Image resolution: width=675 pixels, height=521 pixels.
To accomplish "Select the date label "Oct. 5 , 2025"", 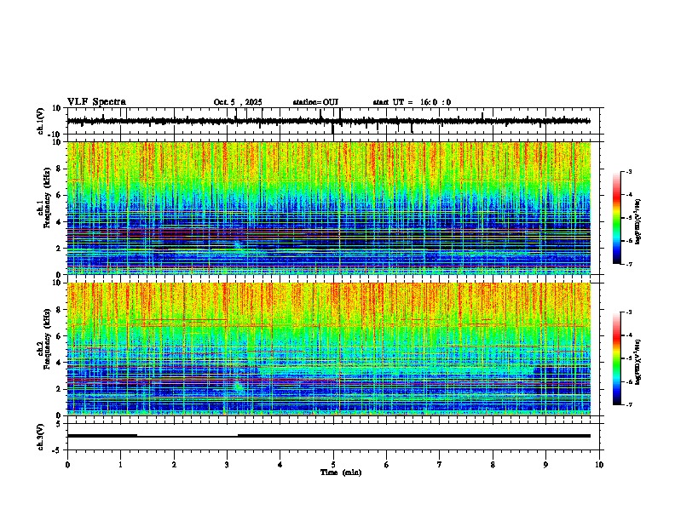I will tap(238, 102).
